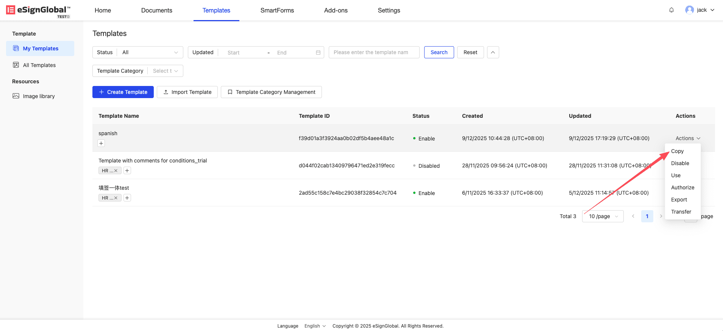Click the eSignGlobal logo
The height and width of the screenshot is (331, 723).
point(38,11)
